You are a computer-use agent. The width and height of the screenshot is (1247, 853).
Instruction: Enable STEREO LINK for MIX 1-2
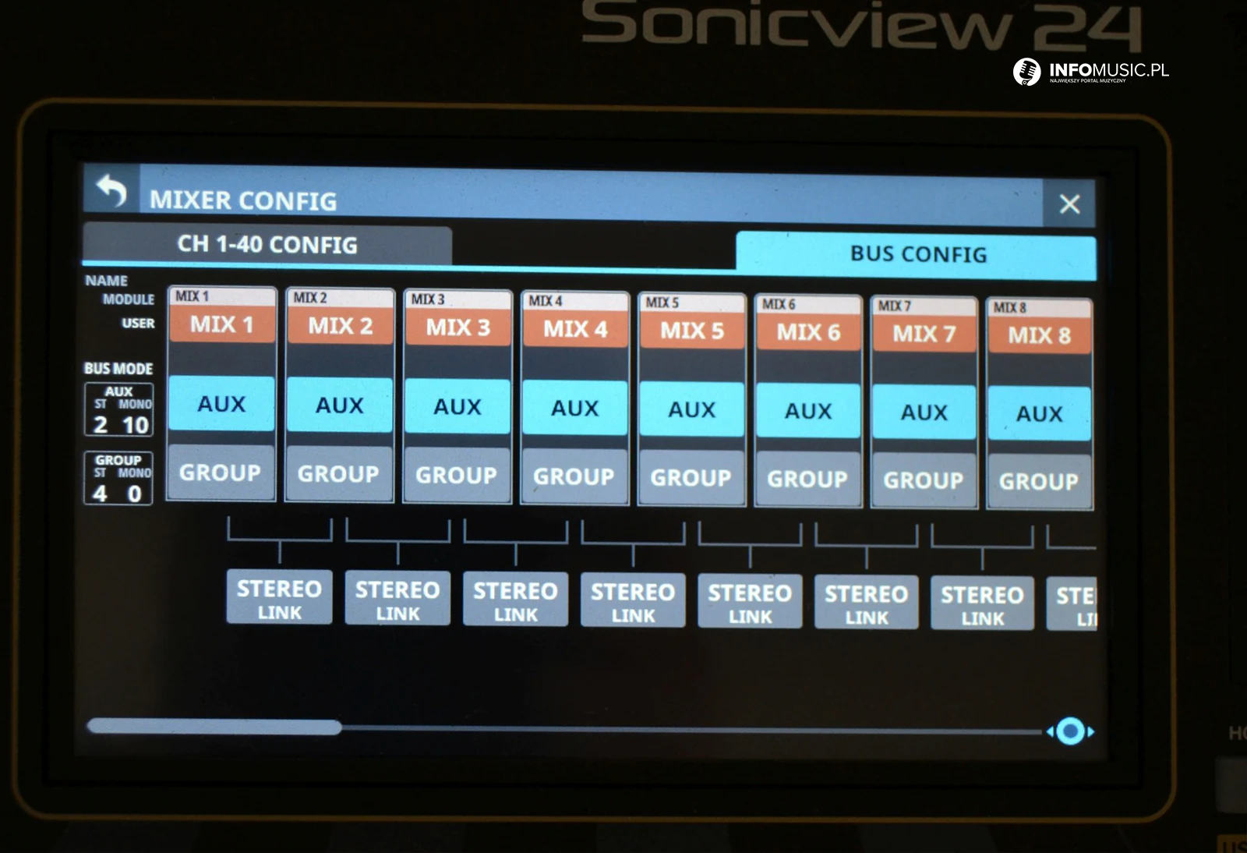point(279,597)
